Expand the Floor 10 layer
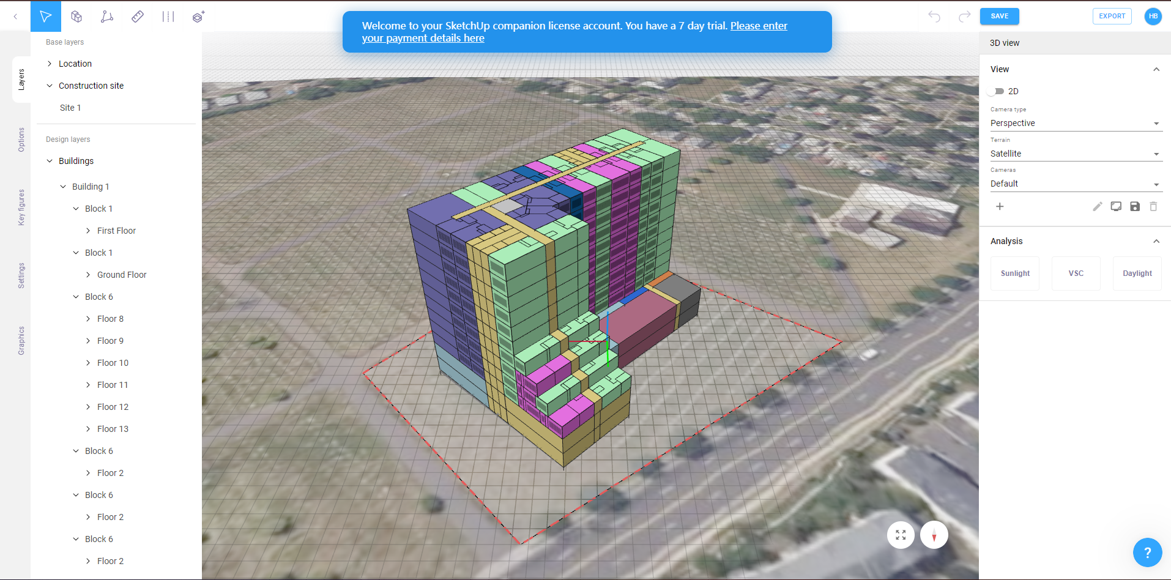 pyautogui.click(x=88, y=363)
